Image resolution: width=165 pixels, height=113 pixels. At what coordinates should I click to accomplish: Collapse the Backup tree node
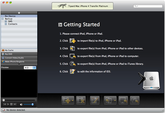pyautogui.click(x=3, y=19)
